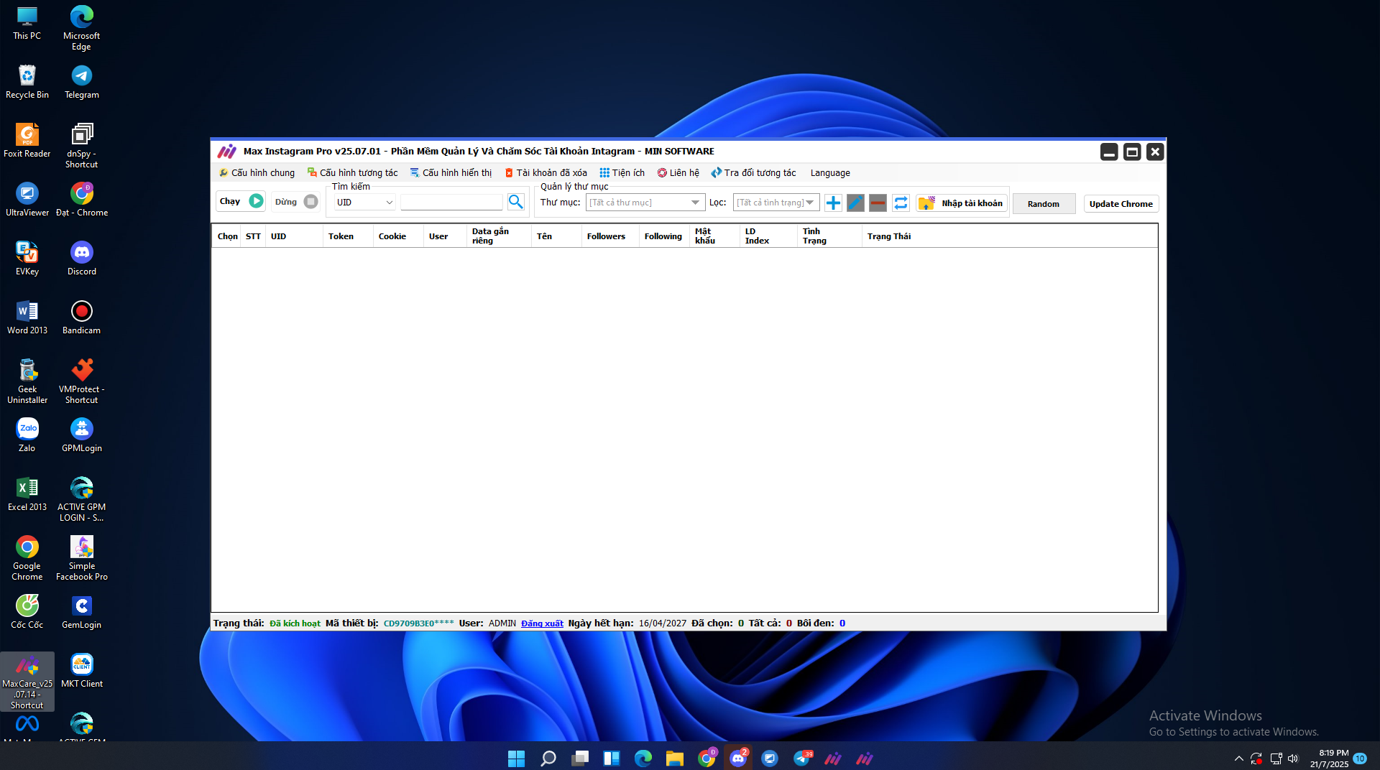Image resolution: width=1380 pixels, height=770 pixels.
Task: Click the Đã kích hoạt status text
Action: (x=295, y=623)
